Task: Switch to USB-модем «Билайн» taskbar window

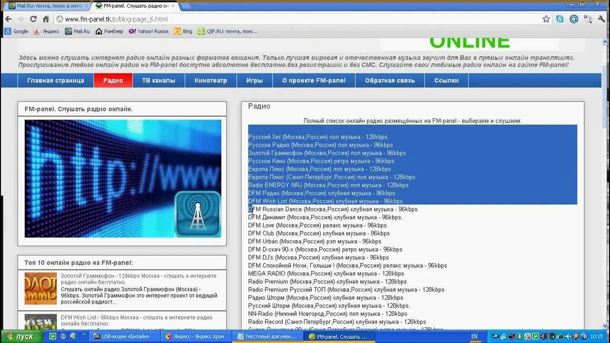Action: pos(125,336)
